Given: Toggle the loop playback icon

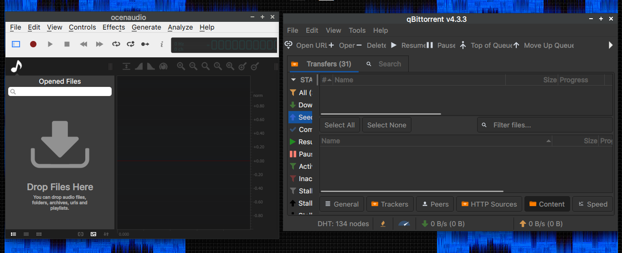Looking at the screenshot, I should [x=116, y=44].
